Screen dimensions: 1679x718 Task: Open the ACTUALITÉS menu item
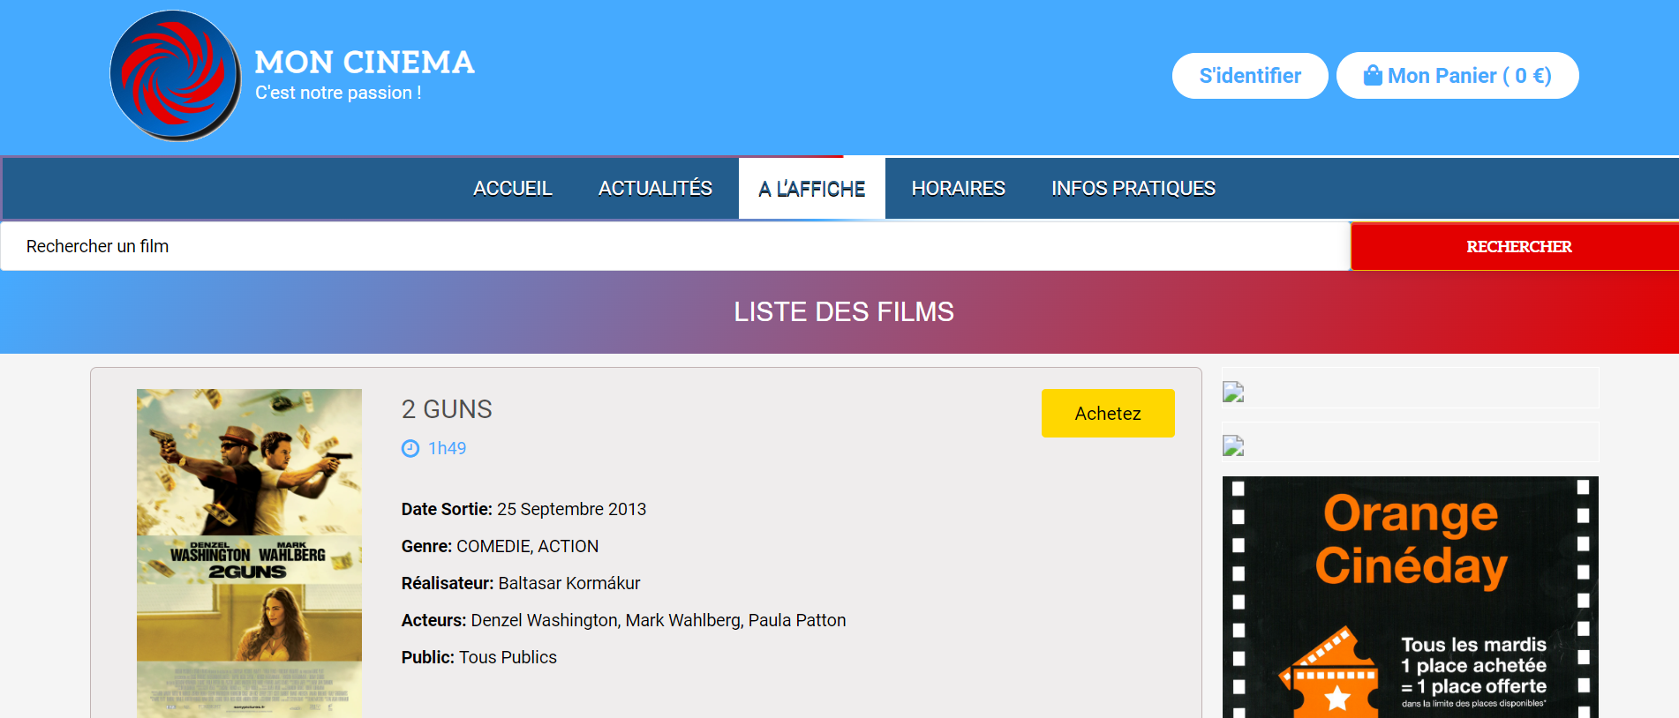(x=655, y=189)
